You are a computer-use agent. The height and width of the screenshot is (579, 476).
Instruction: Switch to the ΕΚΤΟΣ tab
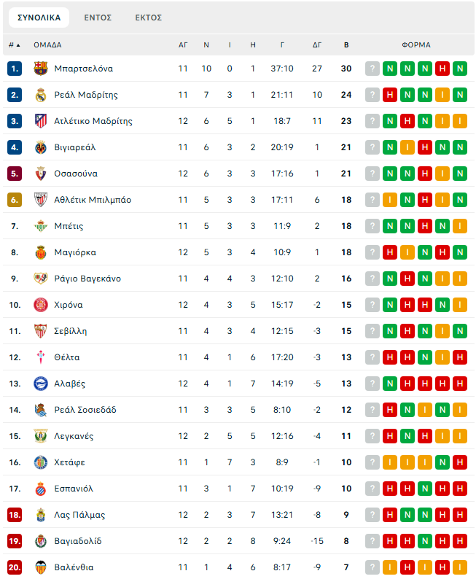click(x=148, y=18)
